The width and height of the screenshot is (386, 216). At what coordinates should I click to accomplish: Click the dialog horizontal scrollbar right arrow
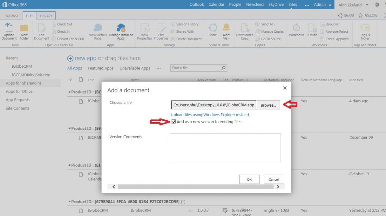(x=278, y=187)
